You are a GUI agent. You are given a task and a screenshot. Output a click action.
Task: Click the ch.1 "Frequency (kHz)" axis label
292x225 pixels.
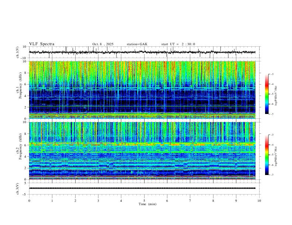pyautogui.click(x=20, y=85)
